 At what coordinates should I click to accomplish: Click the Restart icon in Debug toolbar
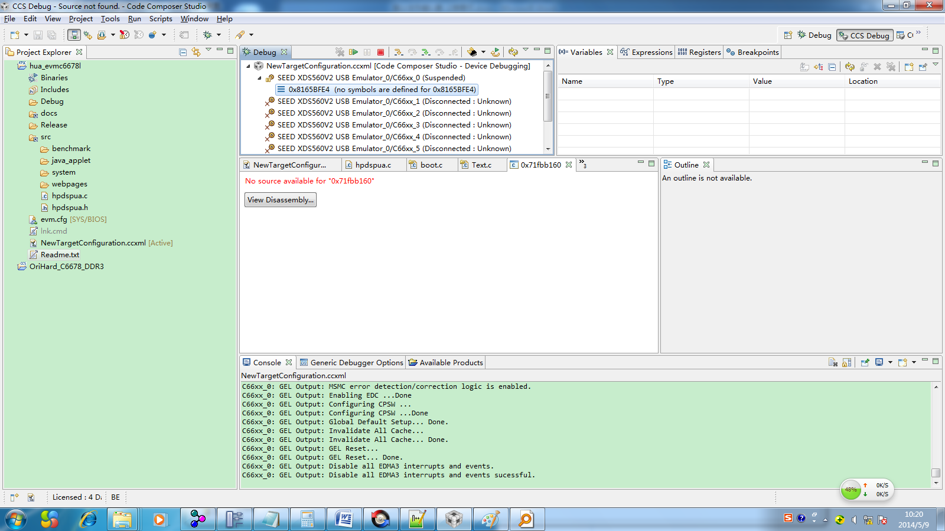(496, 52)
